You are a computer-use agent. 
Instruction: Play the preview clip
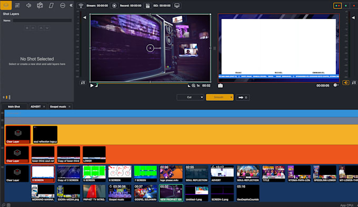pyautogui.click(x=92, y=86)
